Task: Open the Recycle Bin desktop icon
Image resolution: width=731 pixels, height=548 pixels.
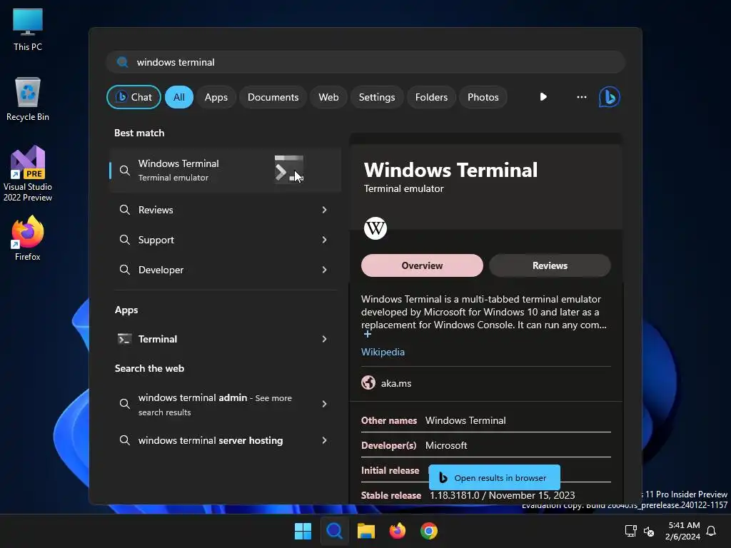Action: (x=28, y=99)
